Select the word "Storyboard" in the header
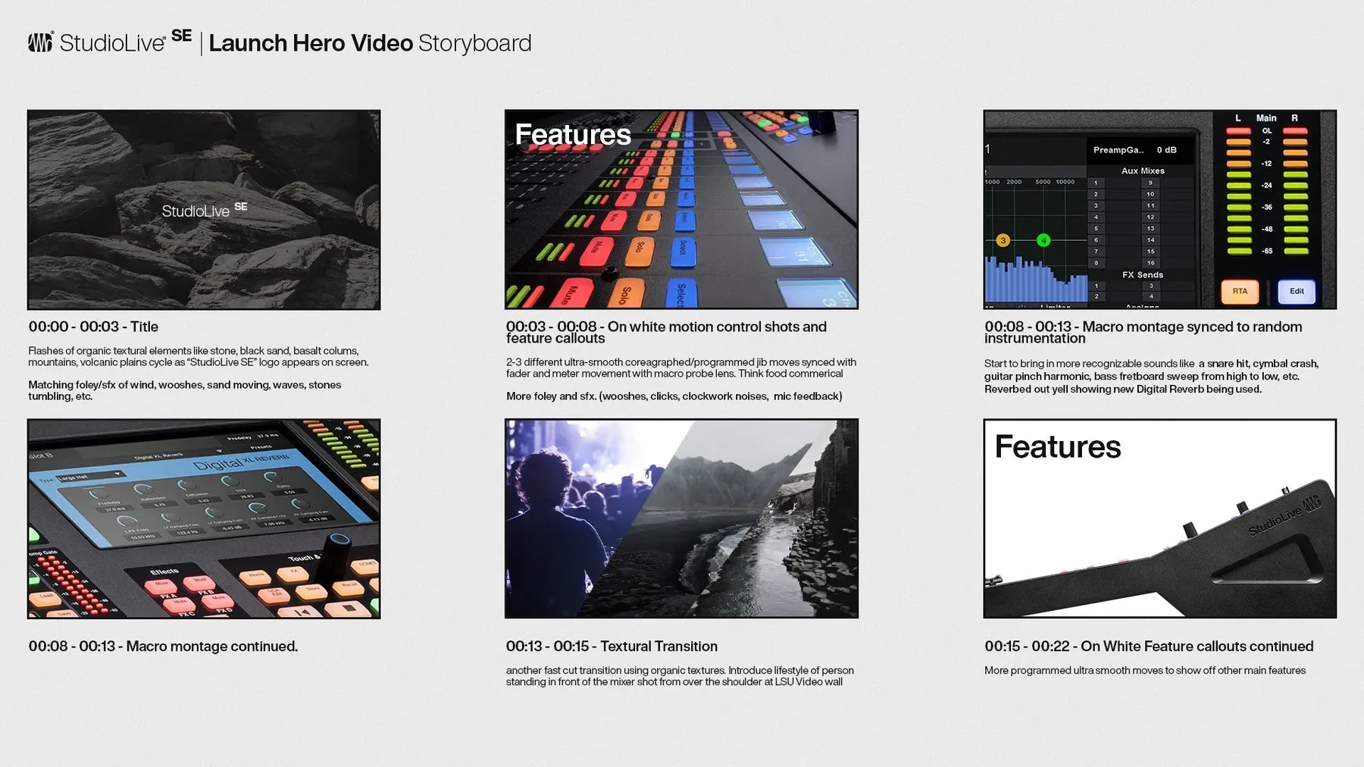The width and height of the screenshot is (1364, 767). click(475, 43)
